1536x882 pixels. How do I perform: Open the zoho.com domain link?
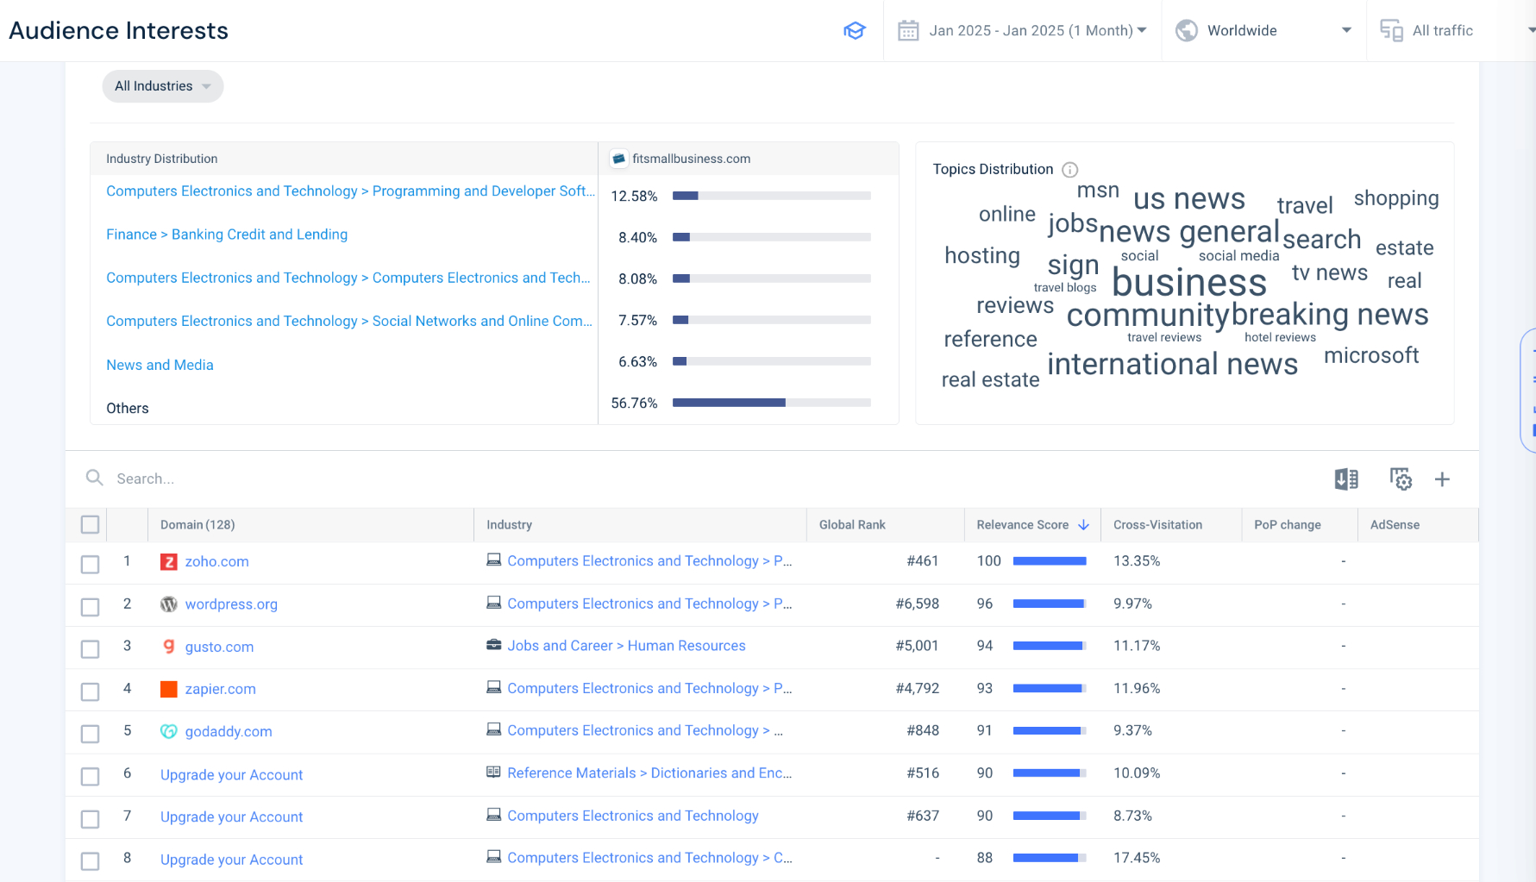tap(216, 562)
